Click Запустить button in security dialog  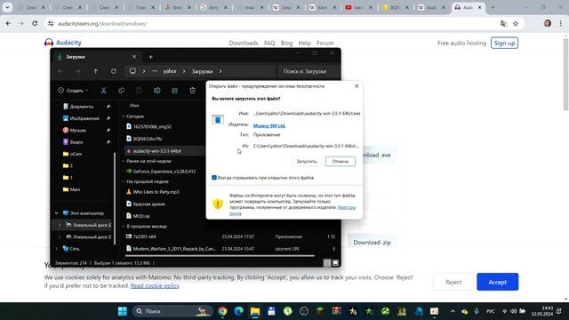click(x=307, y=162)
